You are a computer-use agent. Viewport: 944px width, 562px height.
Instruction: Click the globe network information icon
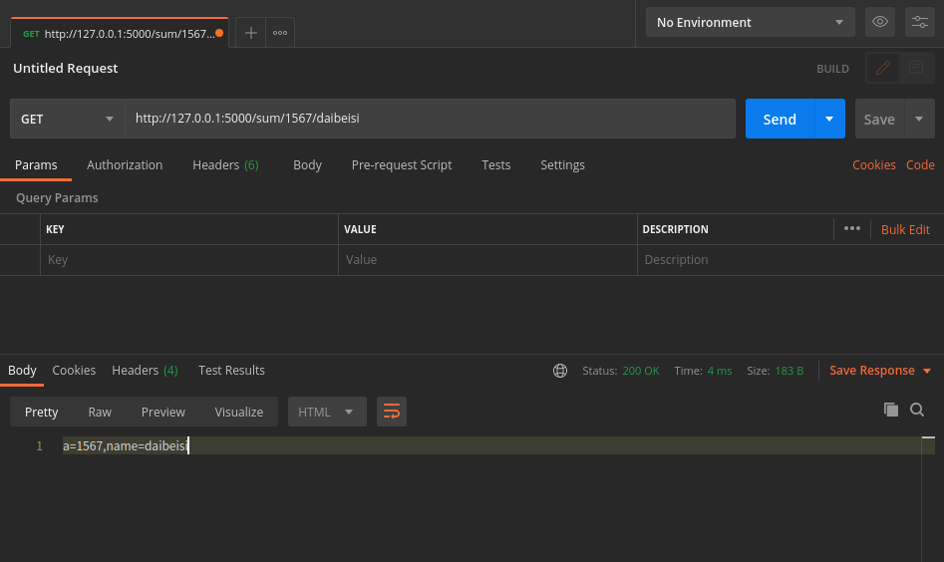(x=560, y=371)
